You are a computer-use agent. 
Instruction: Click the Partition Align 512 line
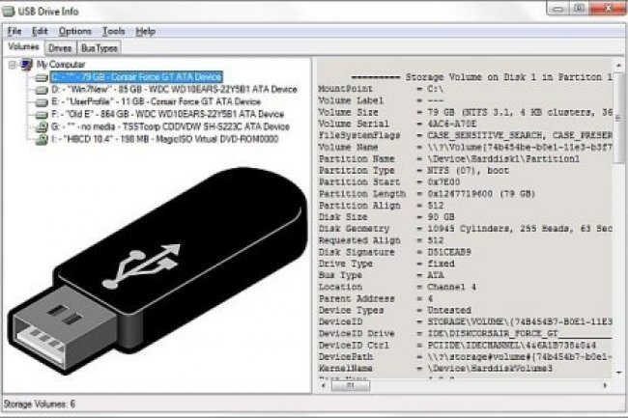click(x=382, y=206)
